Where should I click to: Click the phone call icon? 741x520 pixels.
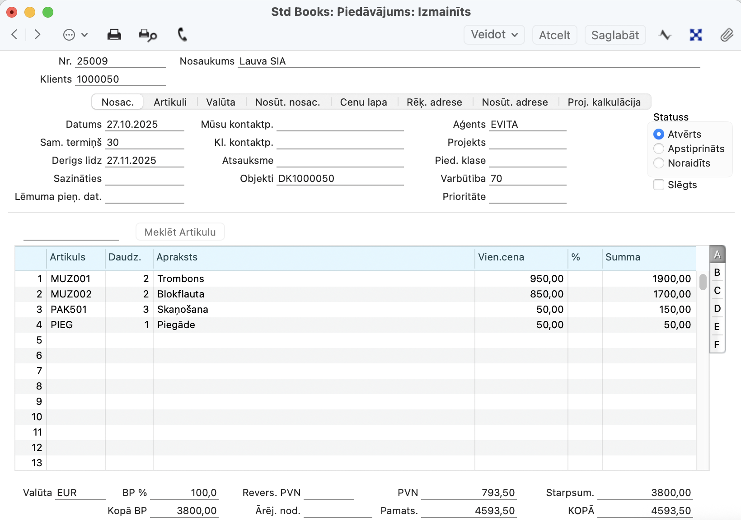(x=182, y=35)
